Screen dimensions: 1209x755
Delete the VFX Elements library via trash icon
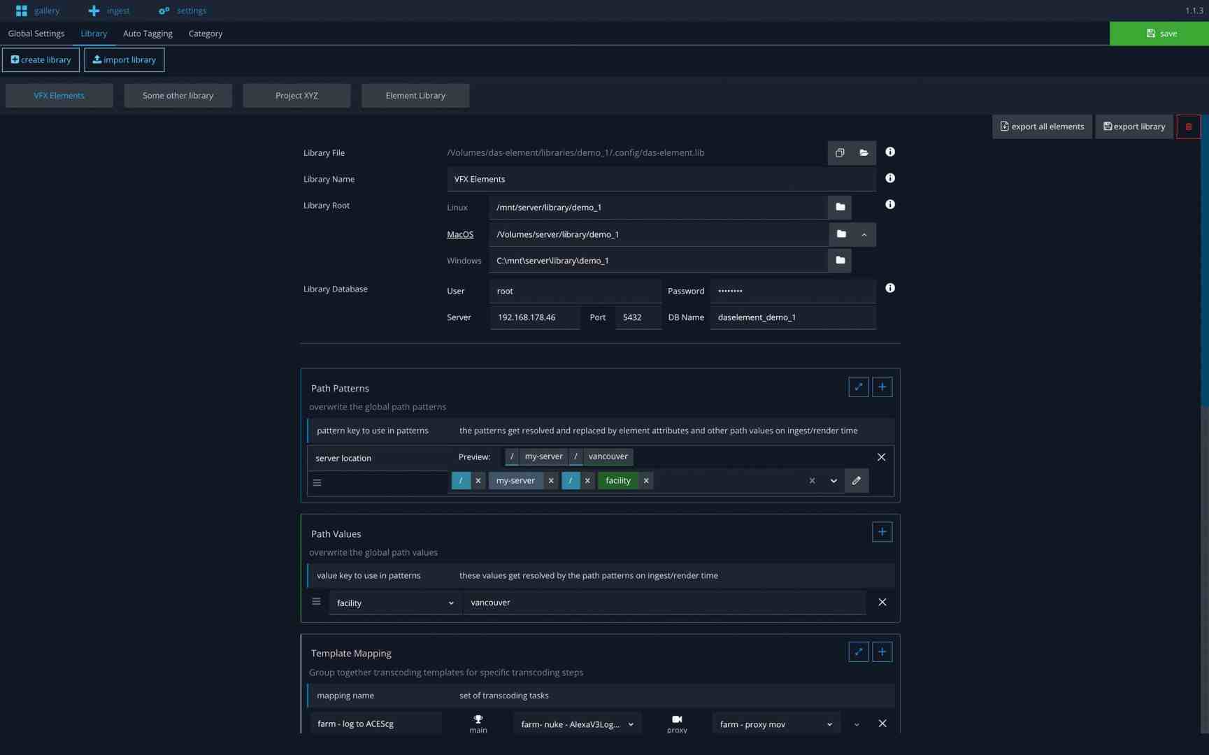(1188, 127)
